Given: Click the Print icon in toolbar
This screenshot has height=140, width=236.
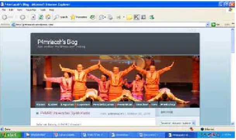Looking at the screenshot, I should click(x=110, y=17).
